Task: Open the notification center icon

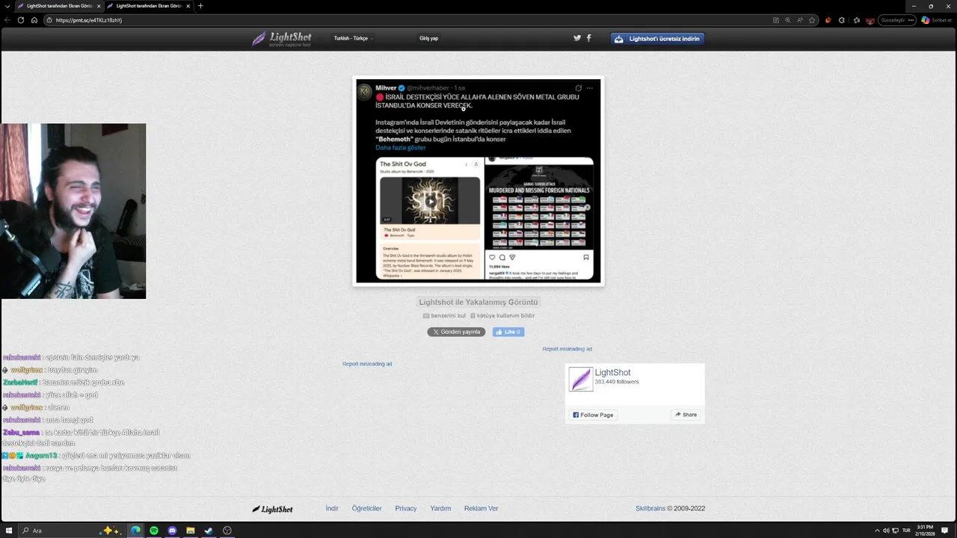Action: pos(945,531)
